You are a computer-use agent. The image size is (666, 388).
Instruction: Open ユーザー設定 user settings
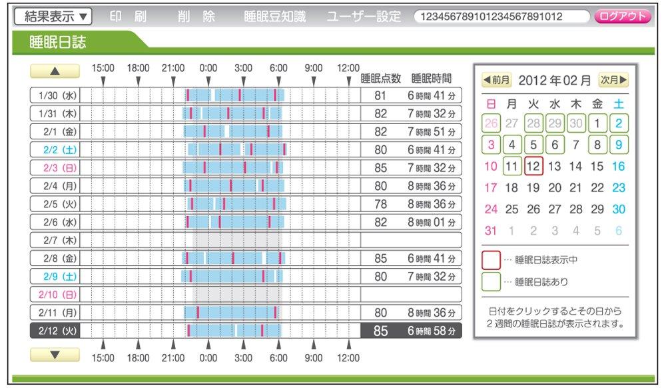click(x=364, y=17)
